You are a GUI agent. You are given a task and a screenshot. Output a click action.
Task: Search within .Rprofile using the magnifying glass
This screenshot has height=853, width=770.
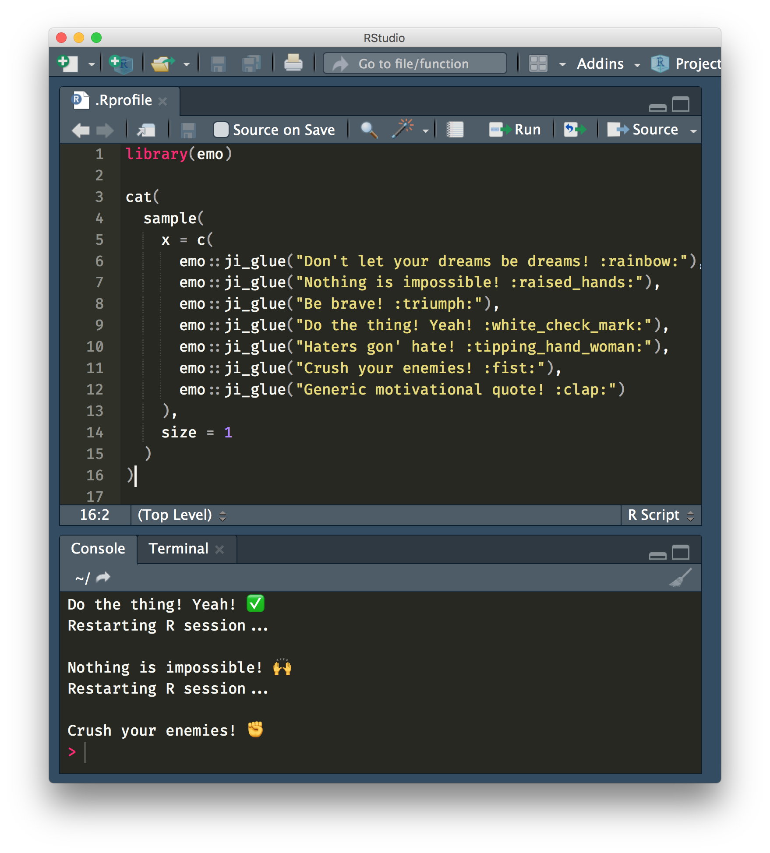point(368,129)
